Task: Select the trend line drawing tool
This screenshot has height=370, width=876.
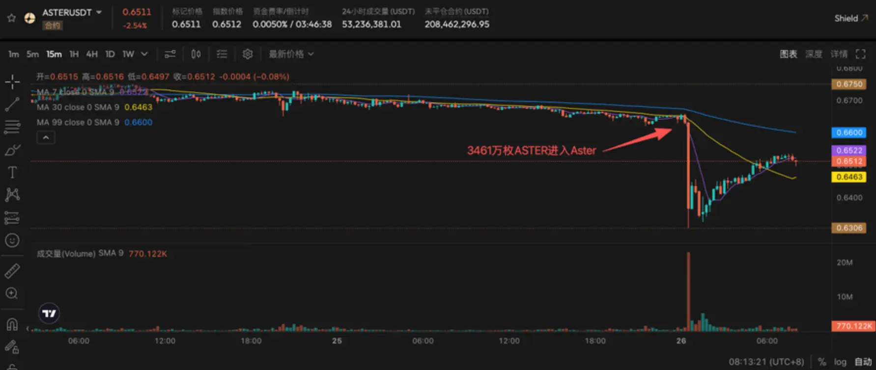Action: 12,104
